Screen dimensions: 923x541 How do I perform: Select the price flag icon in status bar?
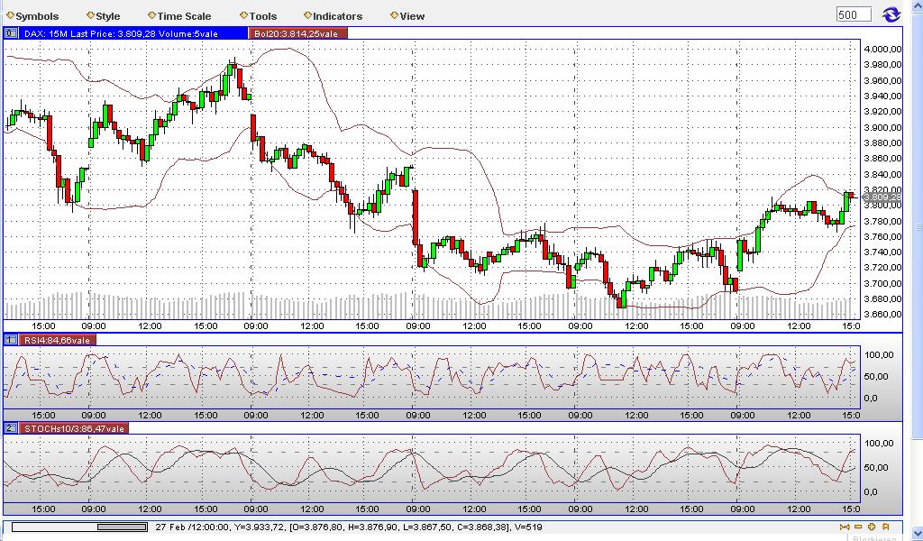point(887,527)
